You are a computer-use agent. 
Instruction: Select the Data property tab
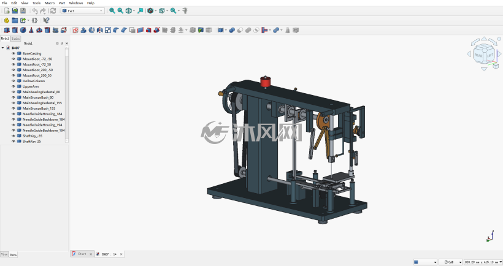click(13, 255)
